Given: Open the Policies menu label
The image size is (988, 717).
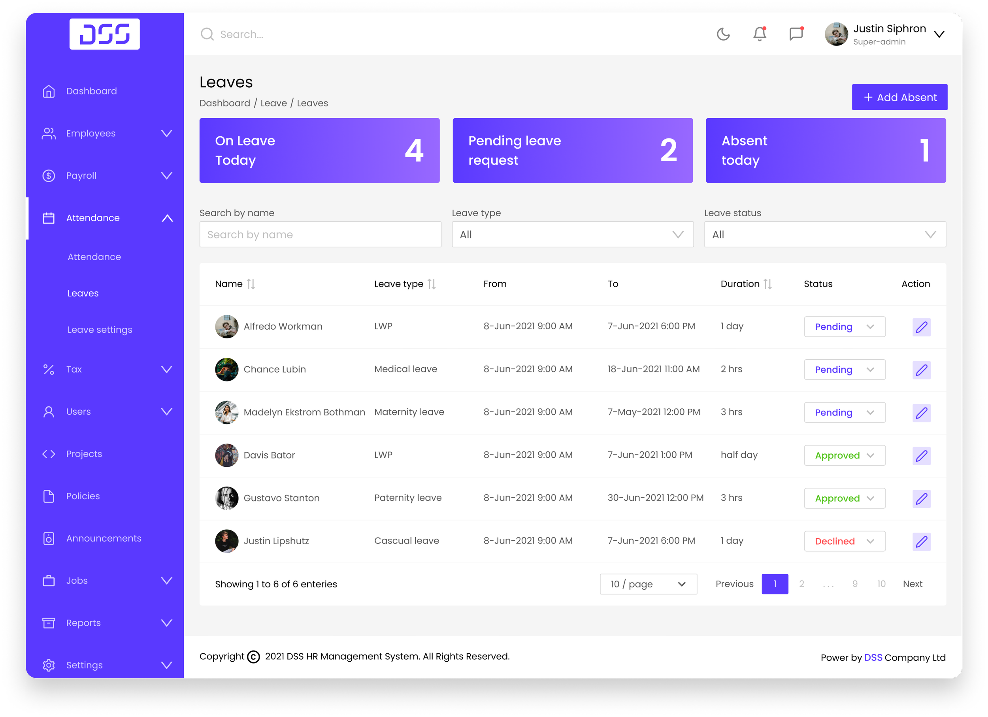Looking at the screenshot, I should coord(83,496).
